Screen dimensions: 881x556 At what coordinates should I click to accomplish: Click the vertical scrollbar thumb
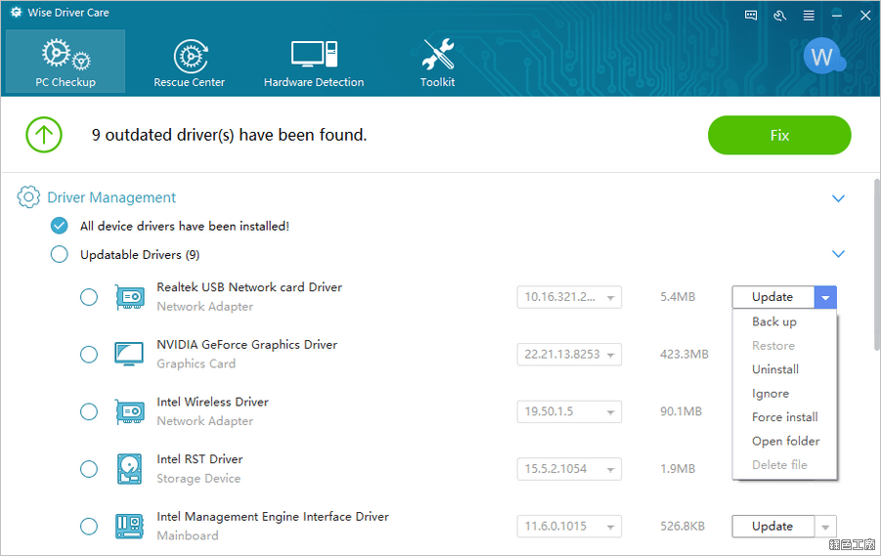[877, 265]
